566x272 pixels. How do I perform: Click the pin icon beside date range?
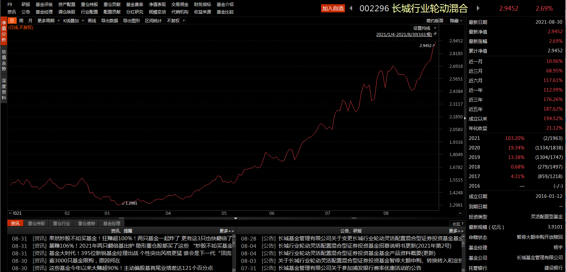tap(435, 34)
